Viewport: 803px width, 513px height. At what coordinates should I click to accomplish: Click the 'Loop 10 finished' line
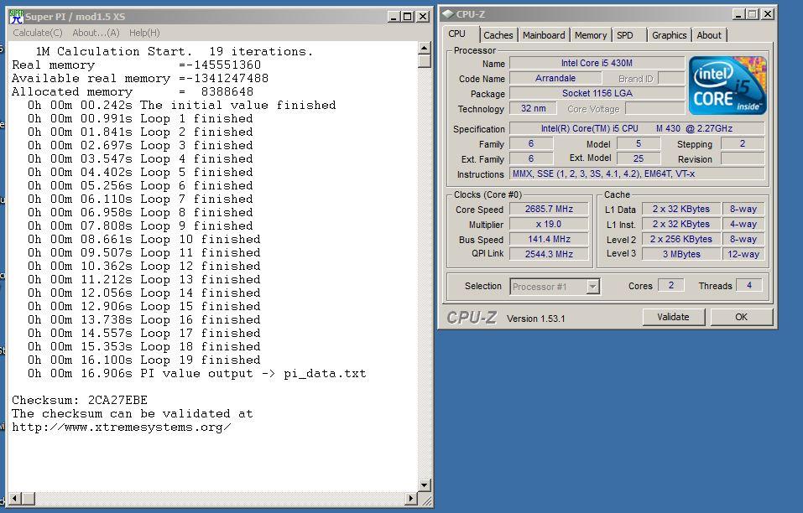[x=144, y=240]
